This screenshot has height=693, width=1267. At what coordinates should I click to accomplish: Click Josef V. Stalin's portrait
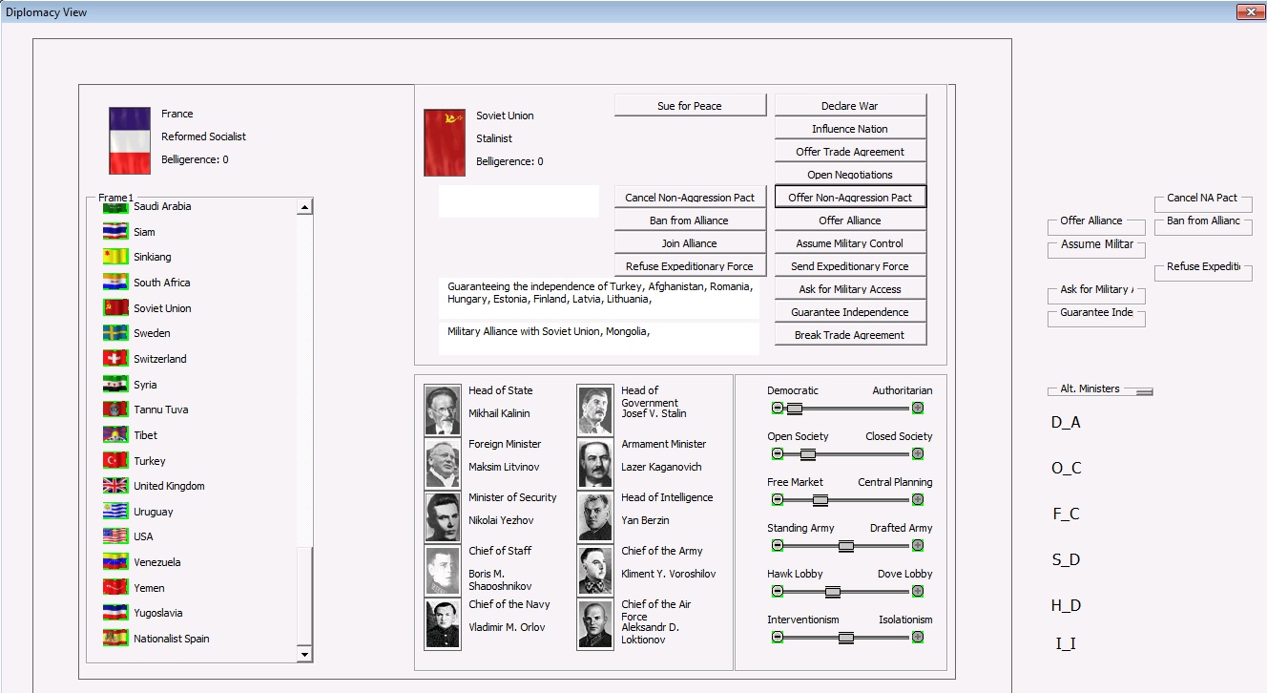[x=595, y=410]
